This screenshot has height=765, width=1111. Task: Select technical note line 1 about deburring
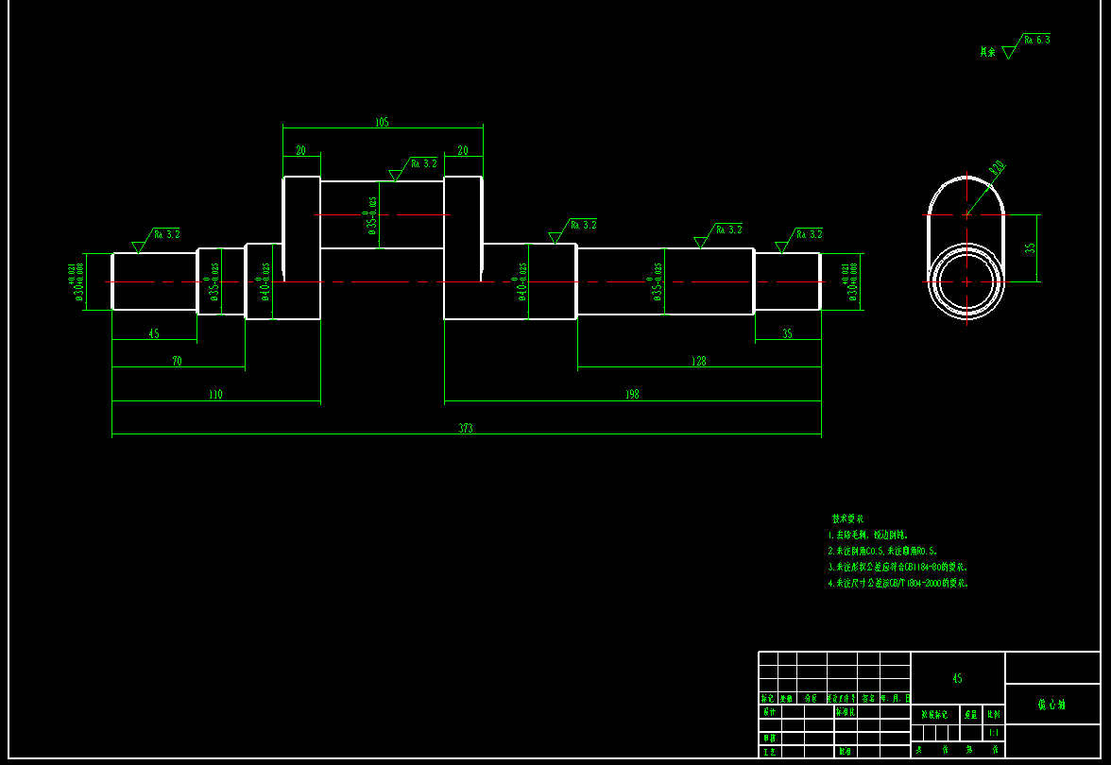click(868, 535)
